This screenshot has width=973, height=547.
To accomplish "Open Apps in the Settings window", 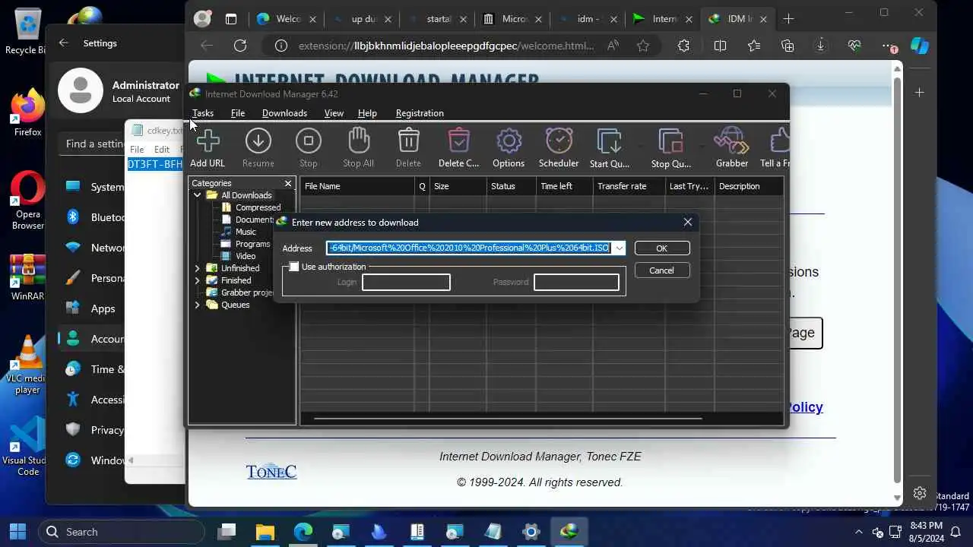I will (103, 308).
